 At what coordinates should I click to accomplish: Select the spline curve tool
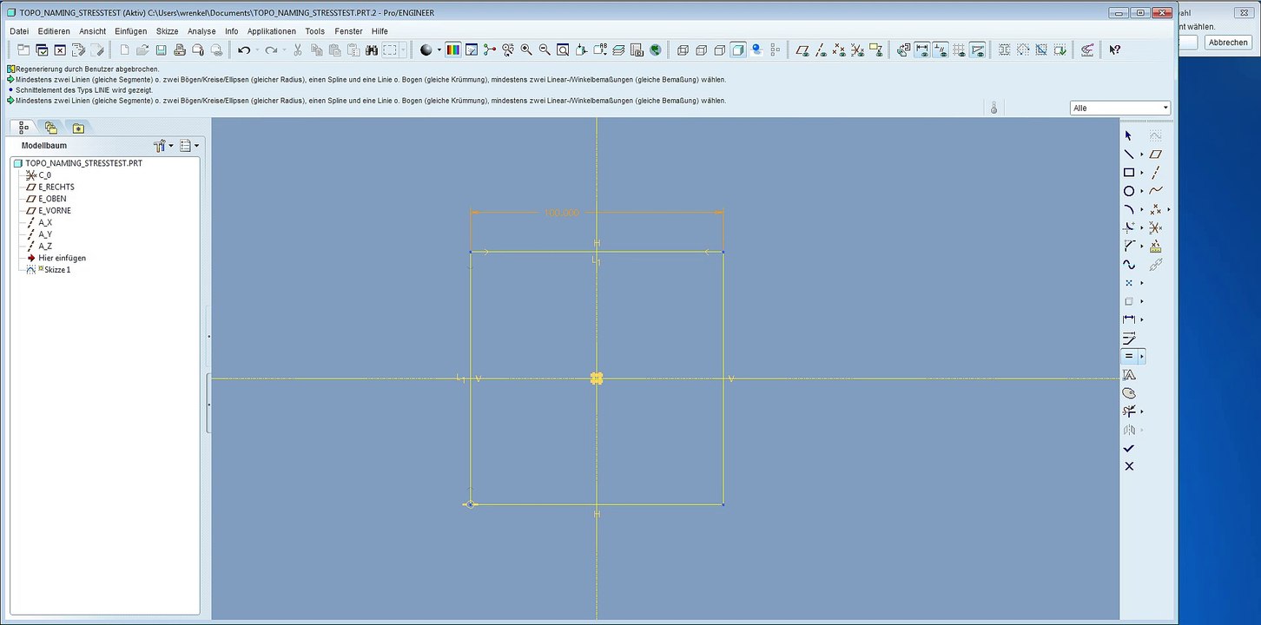click(x=1155, y=191)
